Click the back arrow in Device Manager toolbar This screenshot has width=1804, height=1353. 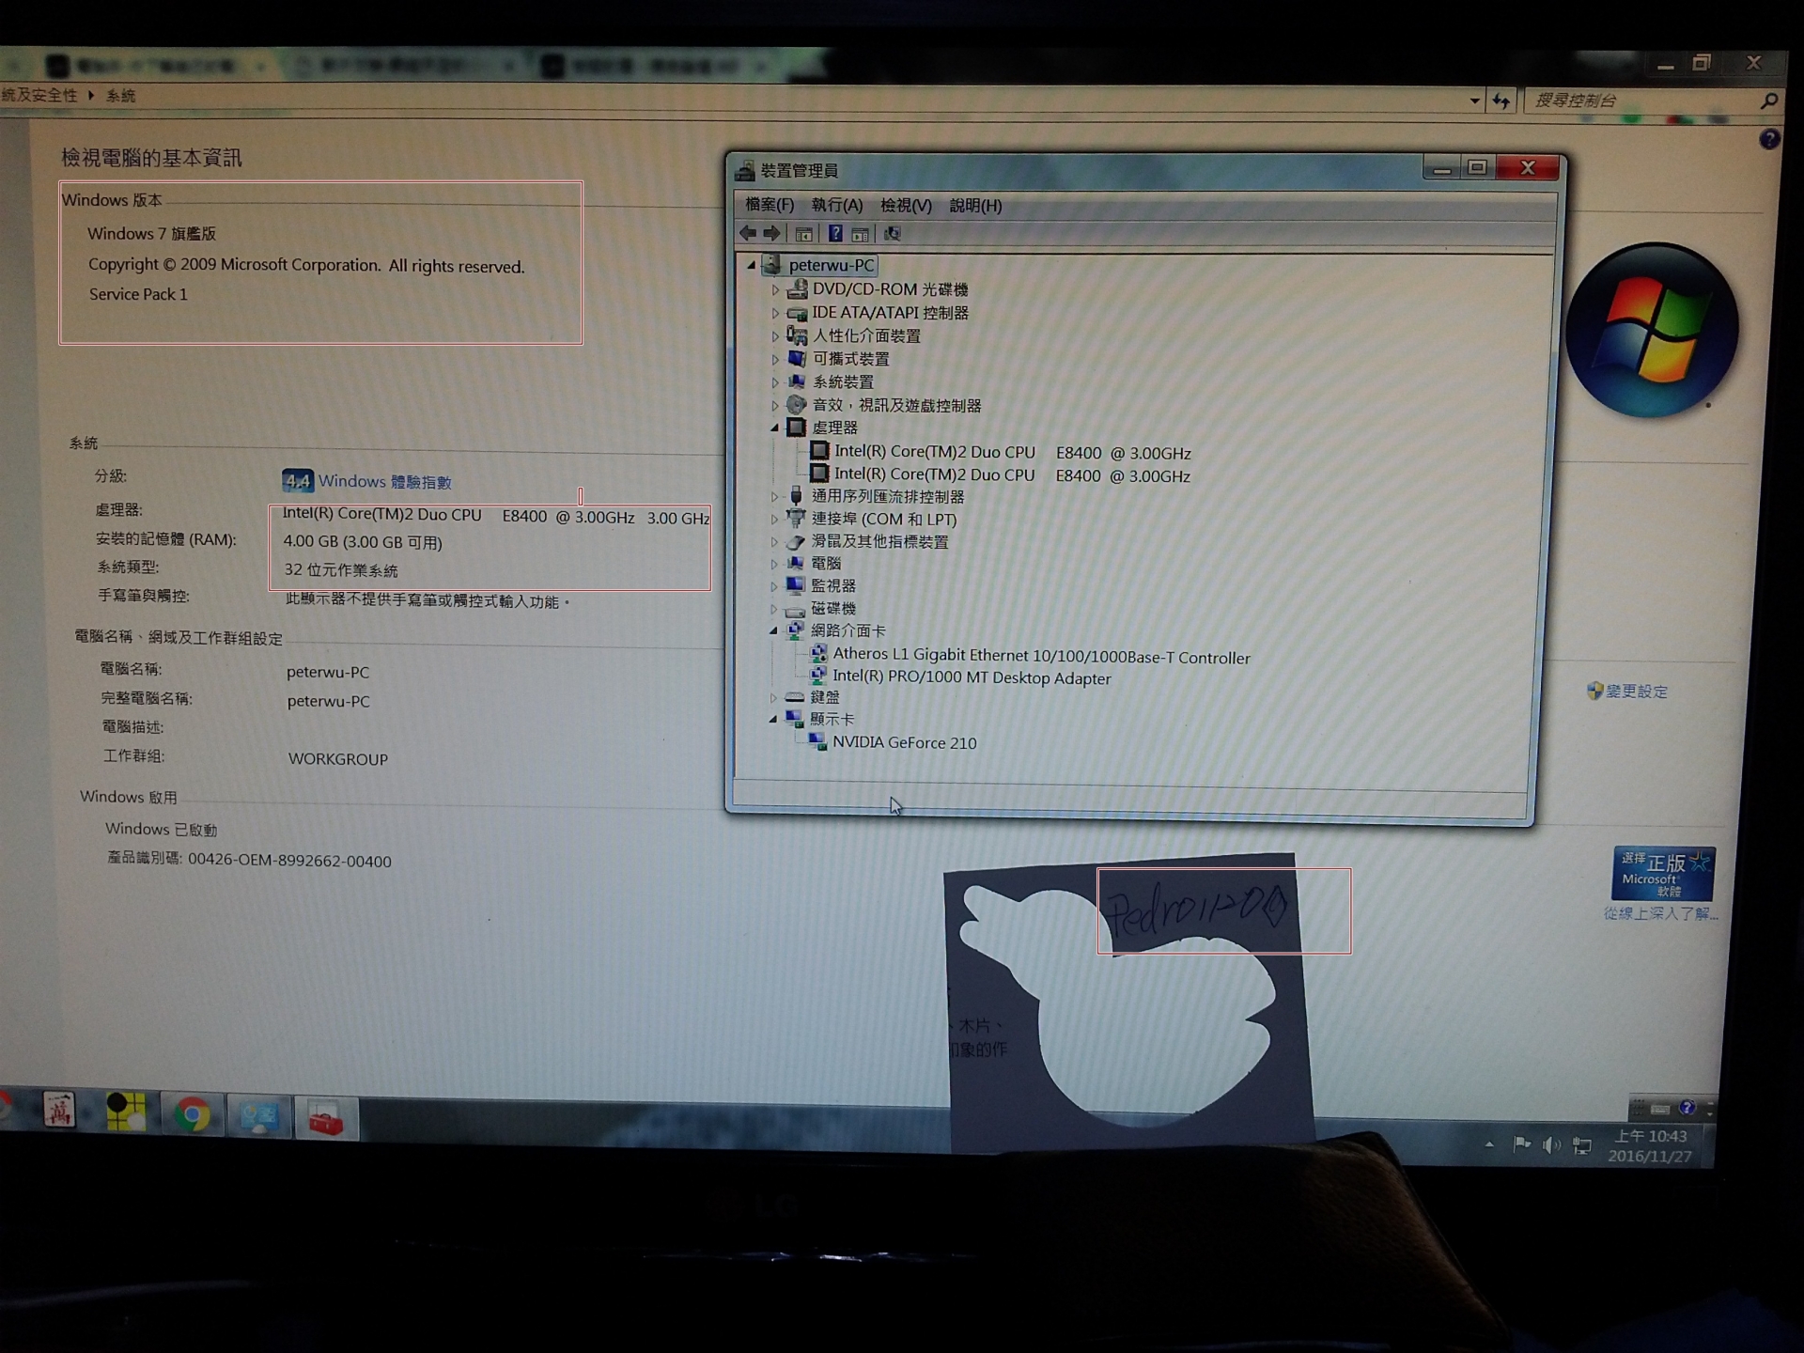coord(748,233)
